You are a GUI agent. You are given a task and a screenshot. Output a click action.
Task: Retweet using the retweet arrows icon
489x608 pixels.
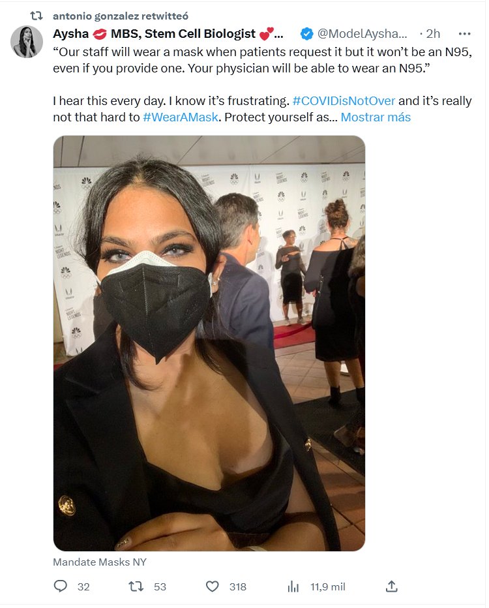(136, 586)
